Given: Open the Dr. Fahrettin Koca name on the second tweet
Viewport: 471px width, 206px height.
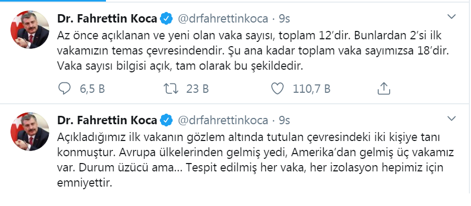Looking at the screenshot, I should (x=107, y=120).
